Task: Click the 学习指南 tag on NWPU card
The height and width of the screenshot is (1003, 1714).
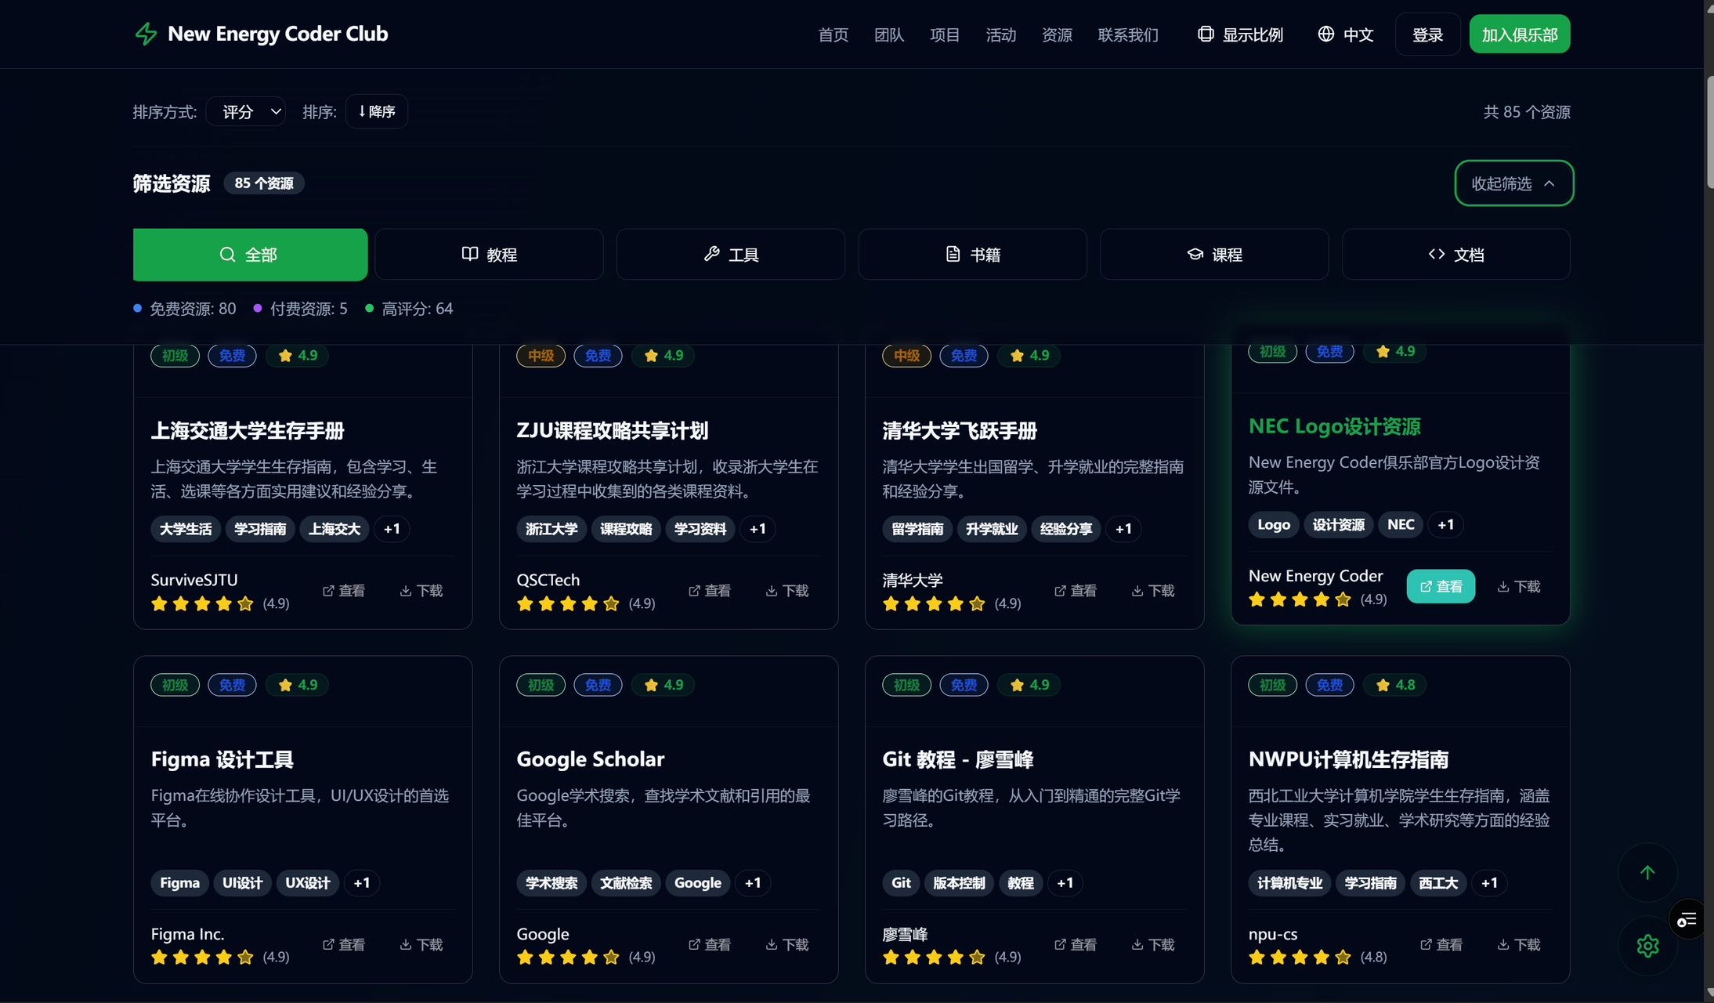Action: (1370, 883)
